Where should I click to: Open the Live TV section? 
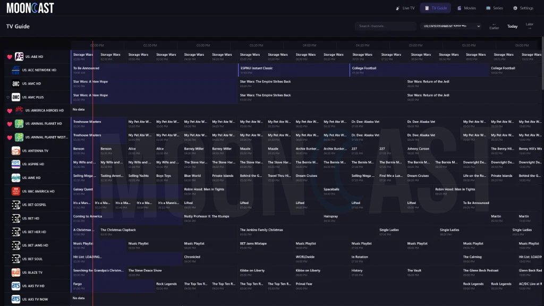405,7
